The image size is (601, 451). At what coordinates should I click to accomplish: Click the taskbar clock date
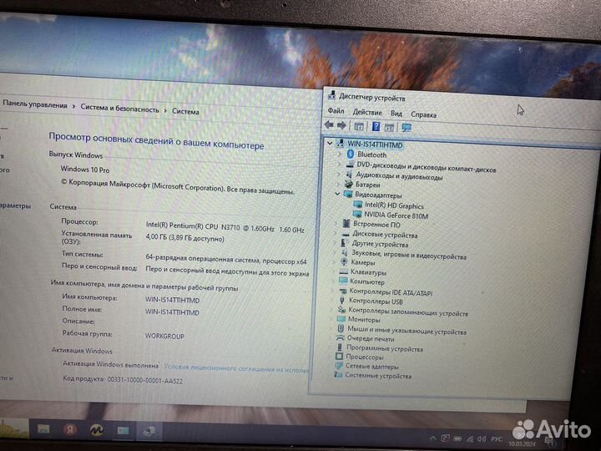(x=522, y=443)
